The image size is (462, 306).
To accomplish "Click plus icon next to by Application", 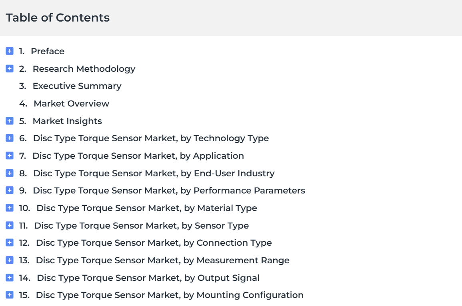I will pyautogui.click(x=10, y=156).
